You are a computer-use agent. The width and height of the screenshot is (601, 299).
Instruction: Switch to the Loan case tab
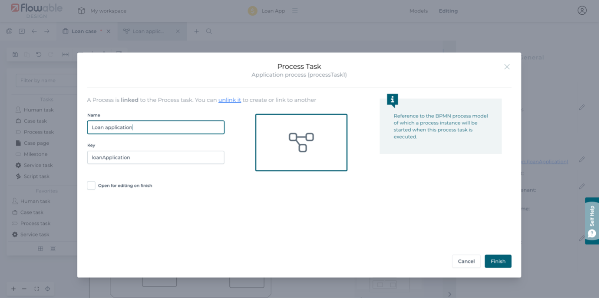84,31
